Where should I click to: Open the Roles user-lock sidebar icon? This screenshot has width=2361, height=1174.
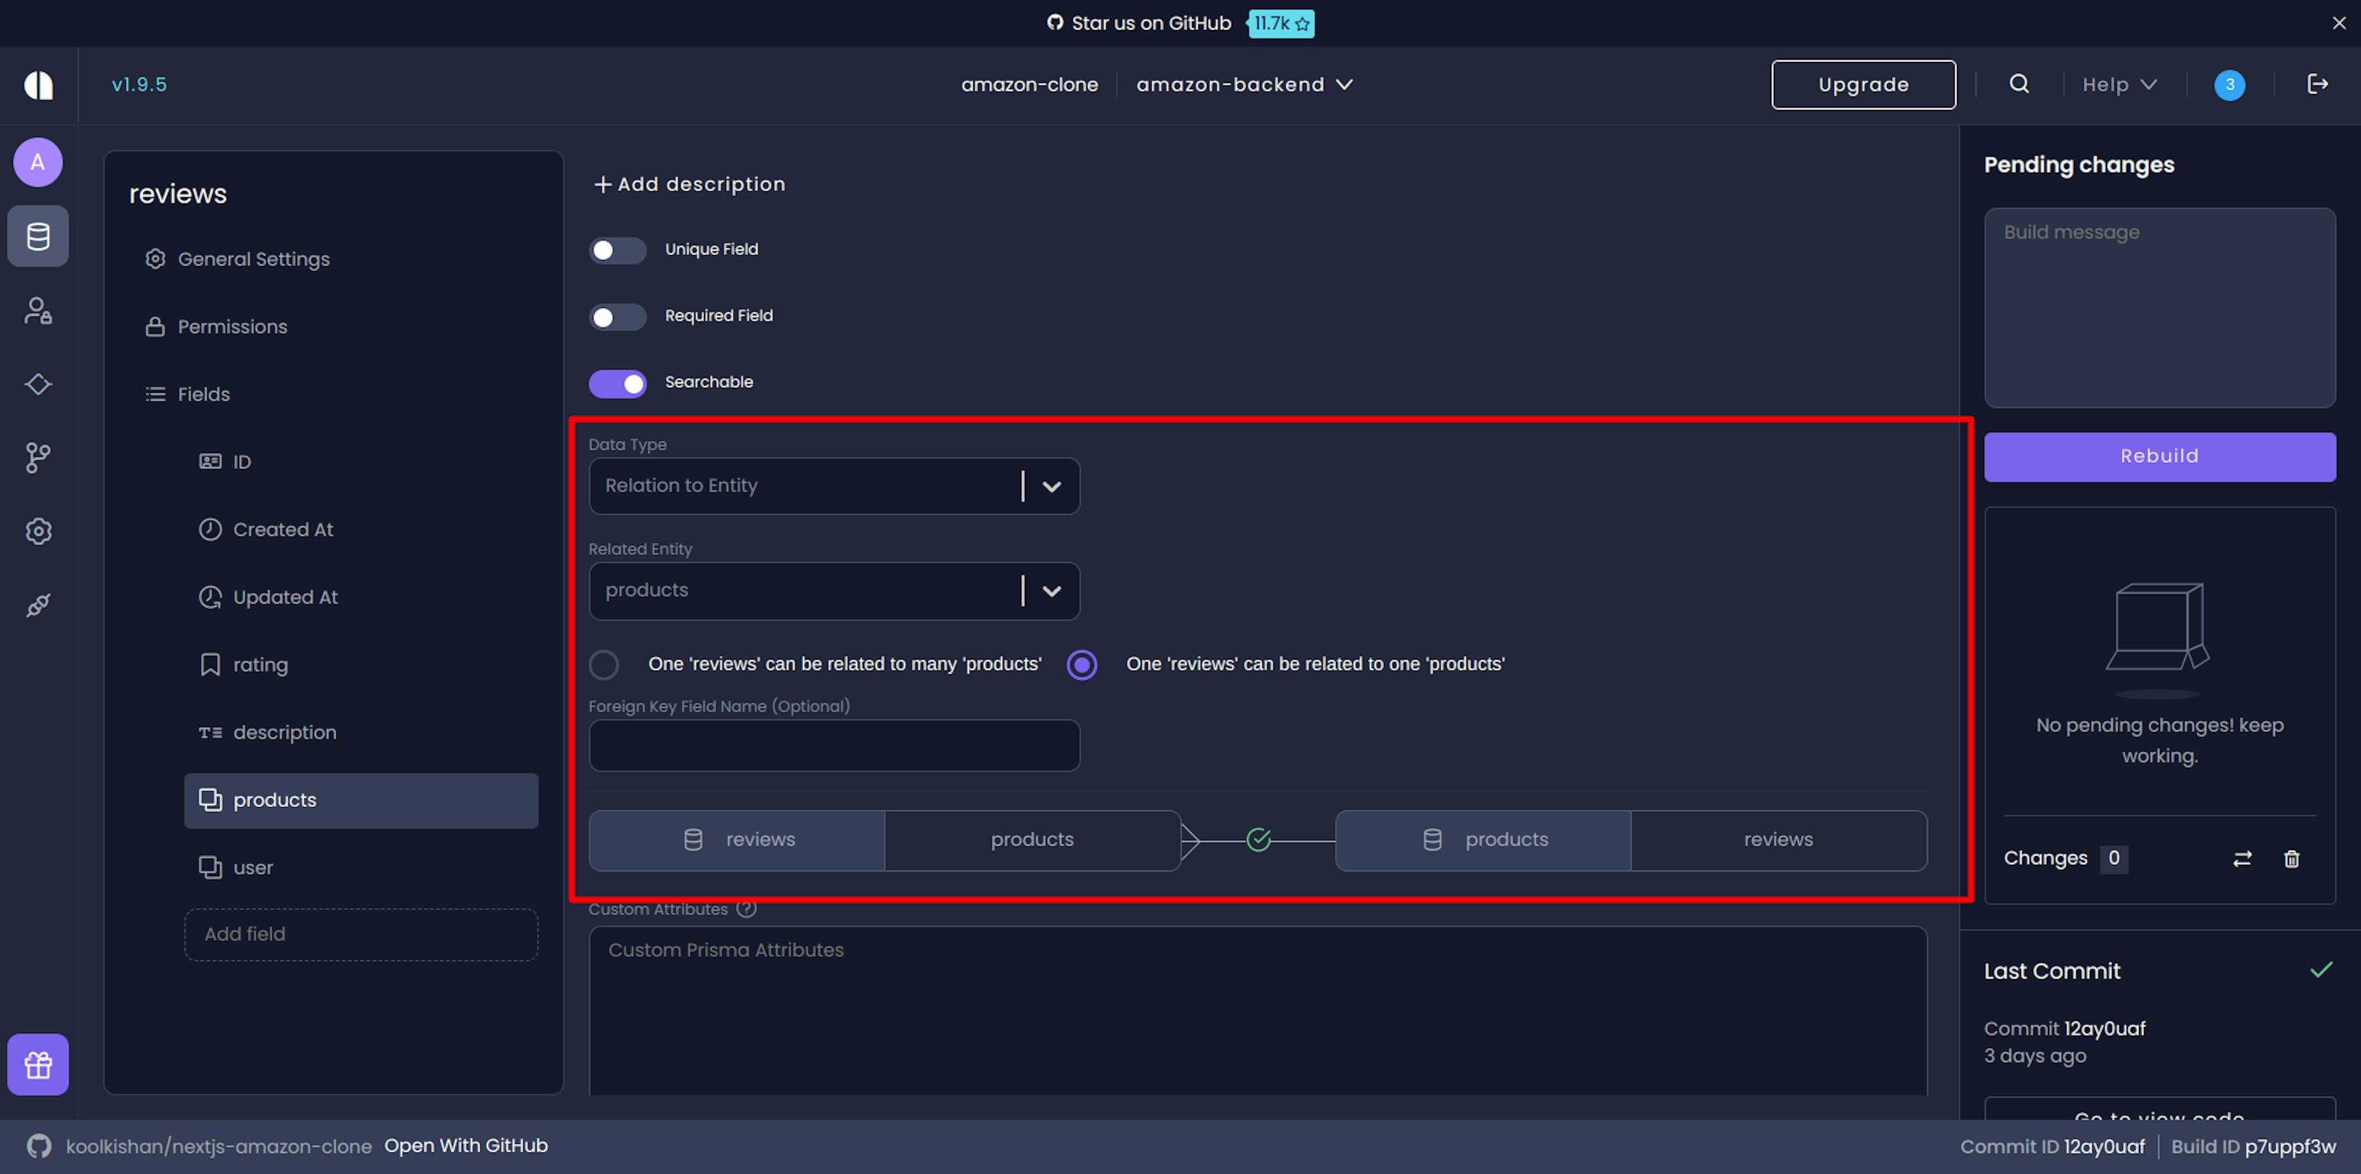point(38,310)
